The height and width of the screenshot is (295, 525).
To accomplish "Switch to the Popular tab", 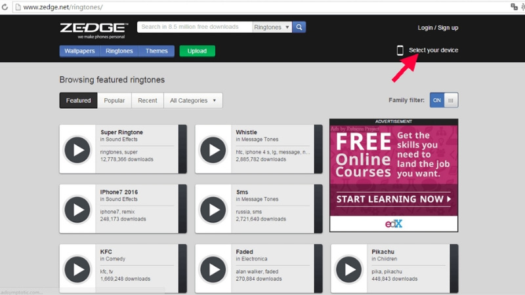I will [x=114, y=100].
